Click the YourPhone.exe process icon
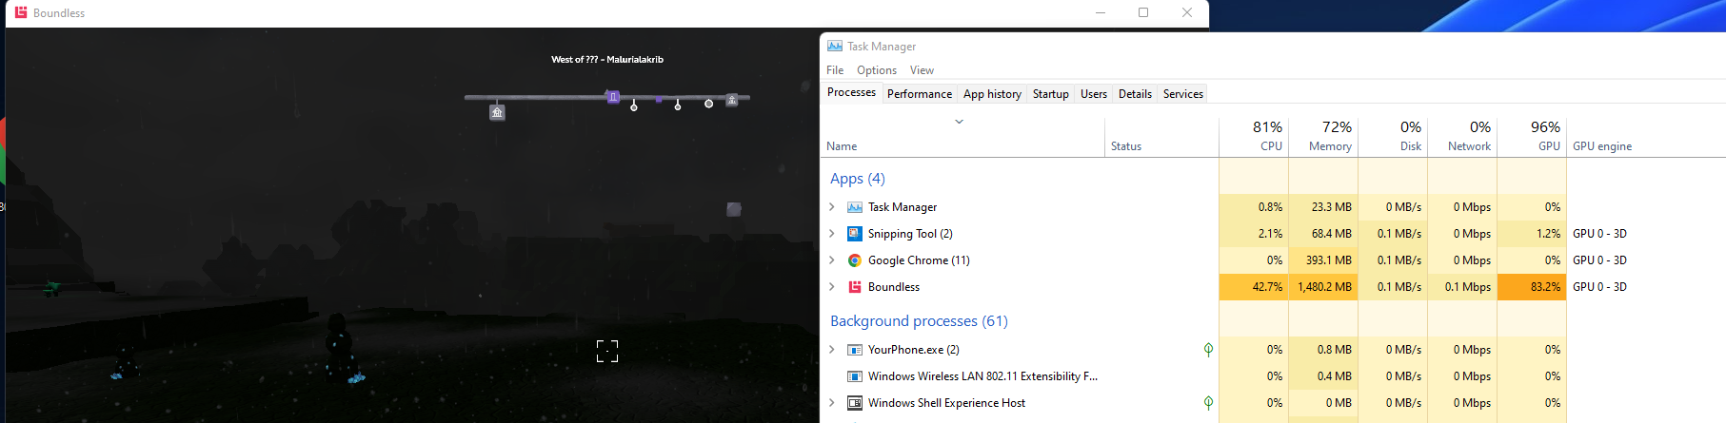Screen dimensions: 1726x423 (855, 350)
